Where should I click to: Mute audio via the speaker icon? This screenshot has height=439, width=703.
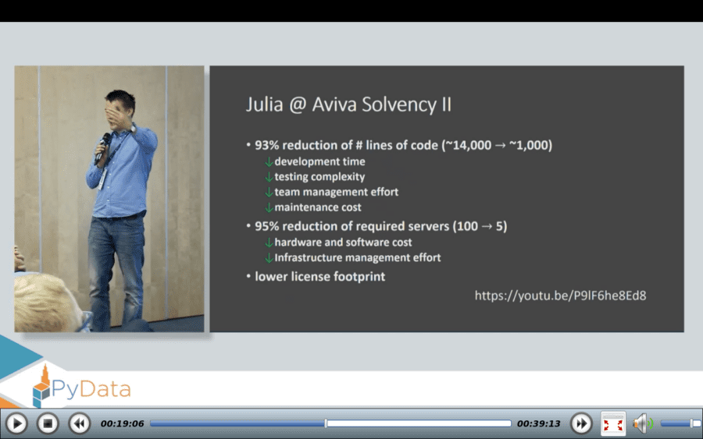pyautogui.click(x=642, y=423)
